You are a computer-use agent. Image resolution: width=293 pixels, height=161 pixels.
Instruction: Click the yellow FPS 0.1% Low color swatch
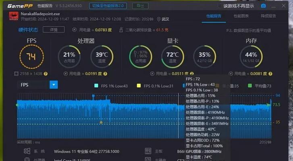tap(139, 86)
